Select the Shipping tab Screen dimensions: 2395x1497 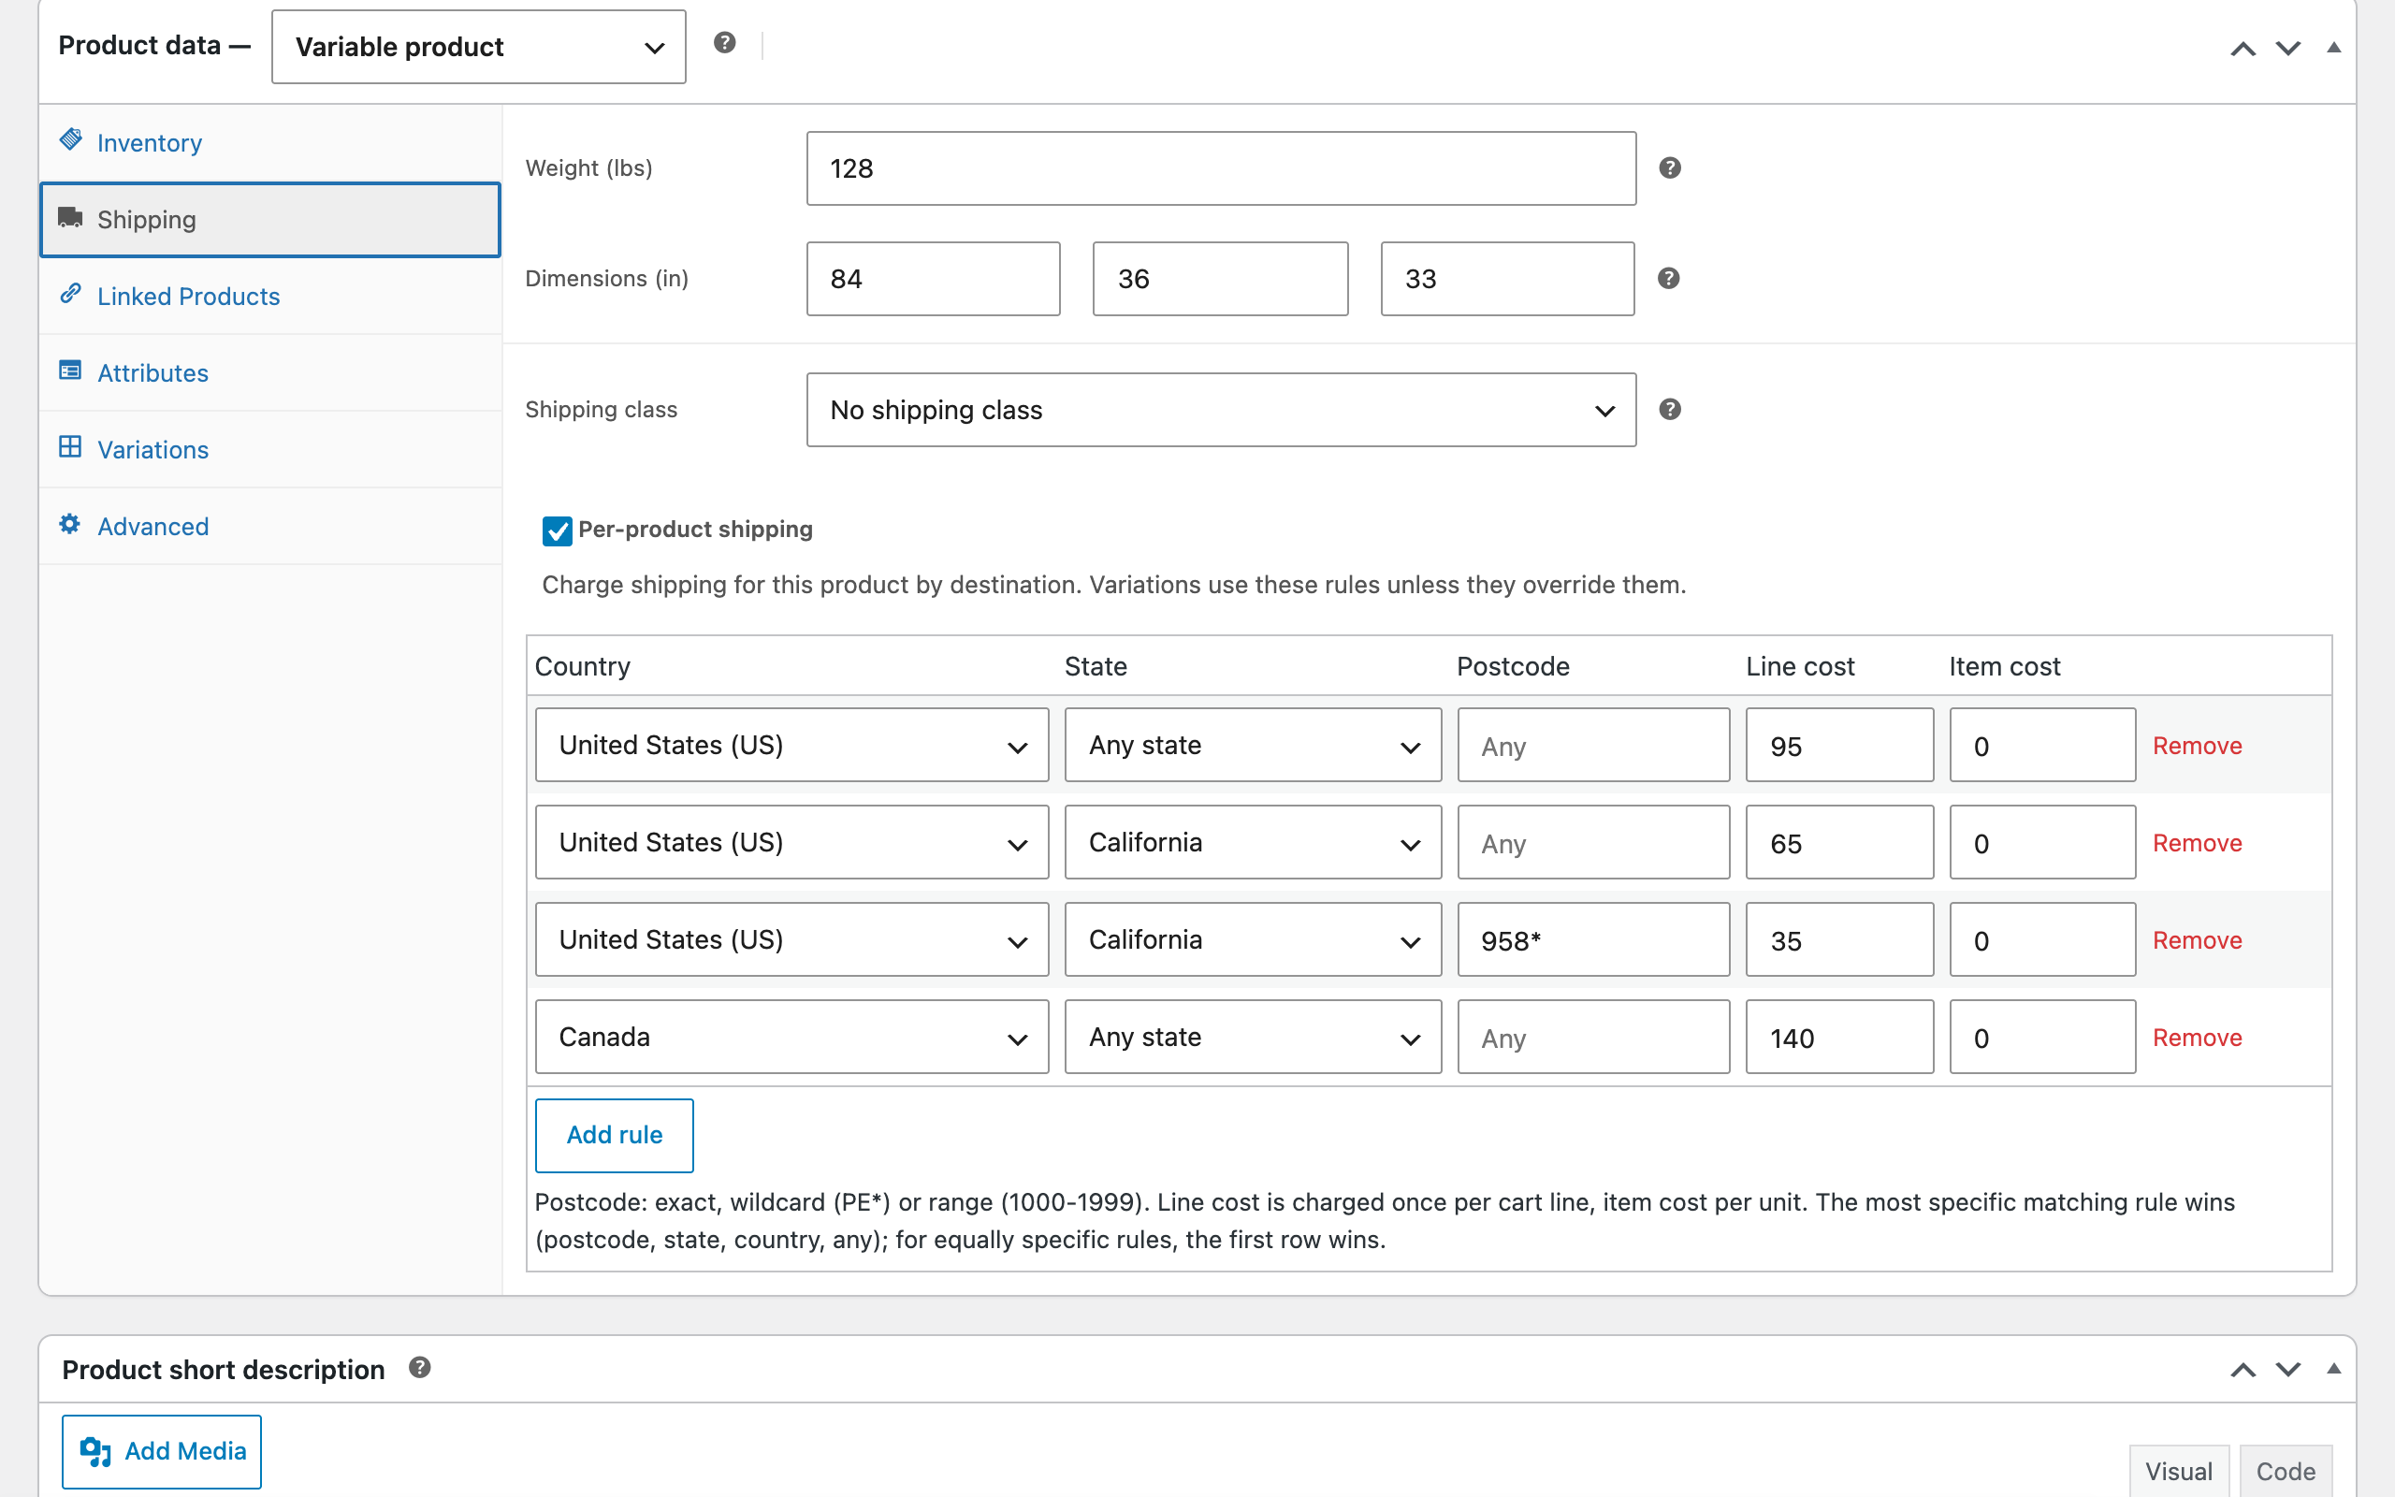[270, 219]
